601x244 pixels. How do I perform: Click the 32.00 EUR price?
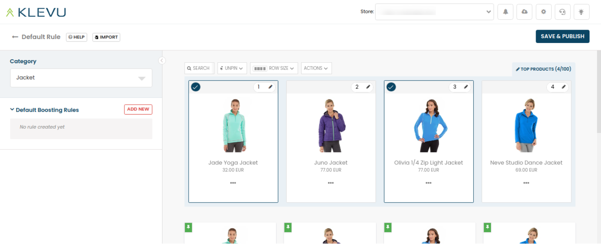[233, 170]
